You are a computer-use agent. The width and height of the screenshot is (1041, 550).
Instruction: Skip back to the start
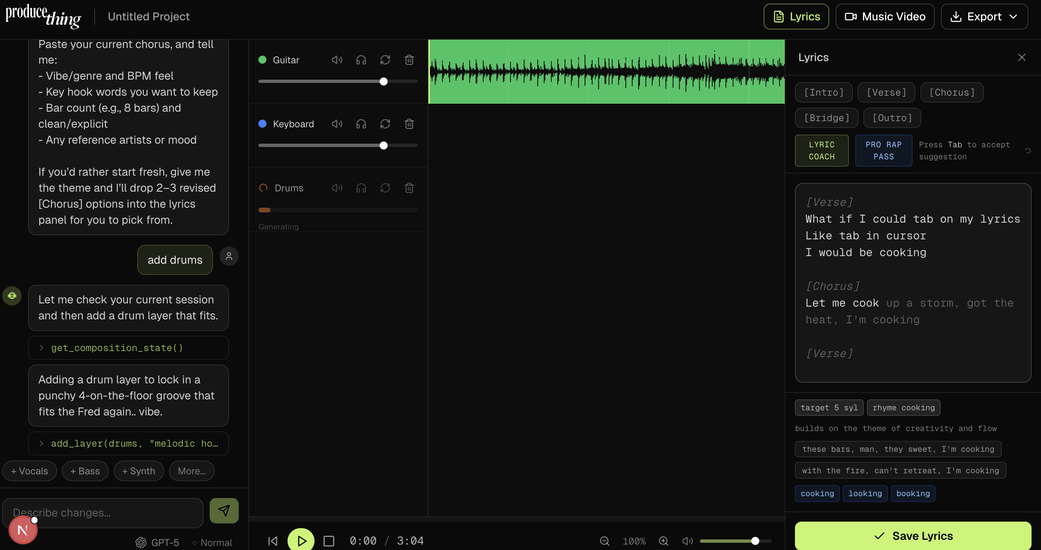click(x=273, y=541)
